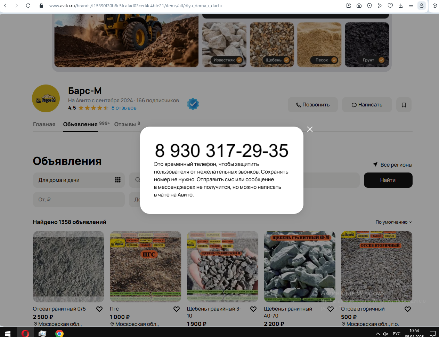Click the phone number 8 930 317-29-35
This screenshot has height=337, width=439.
pos(222,151)
